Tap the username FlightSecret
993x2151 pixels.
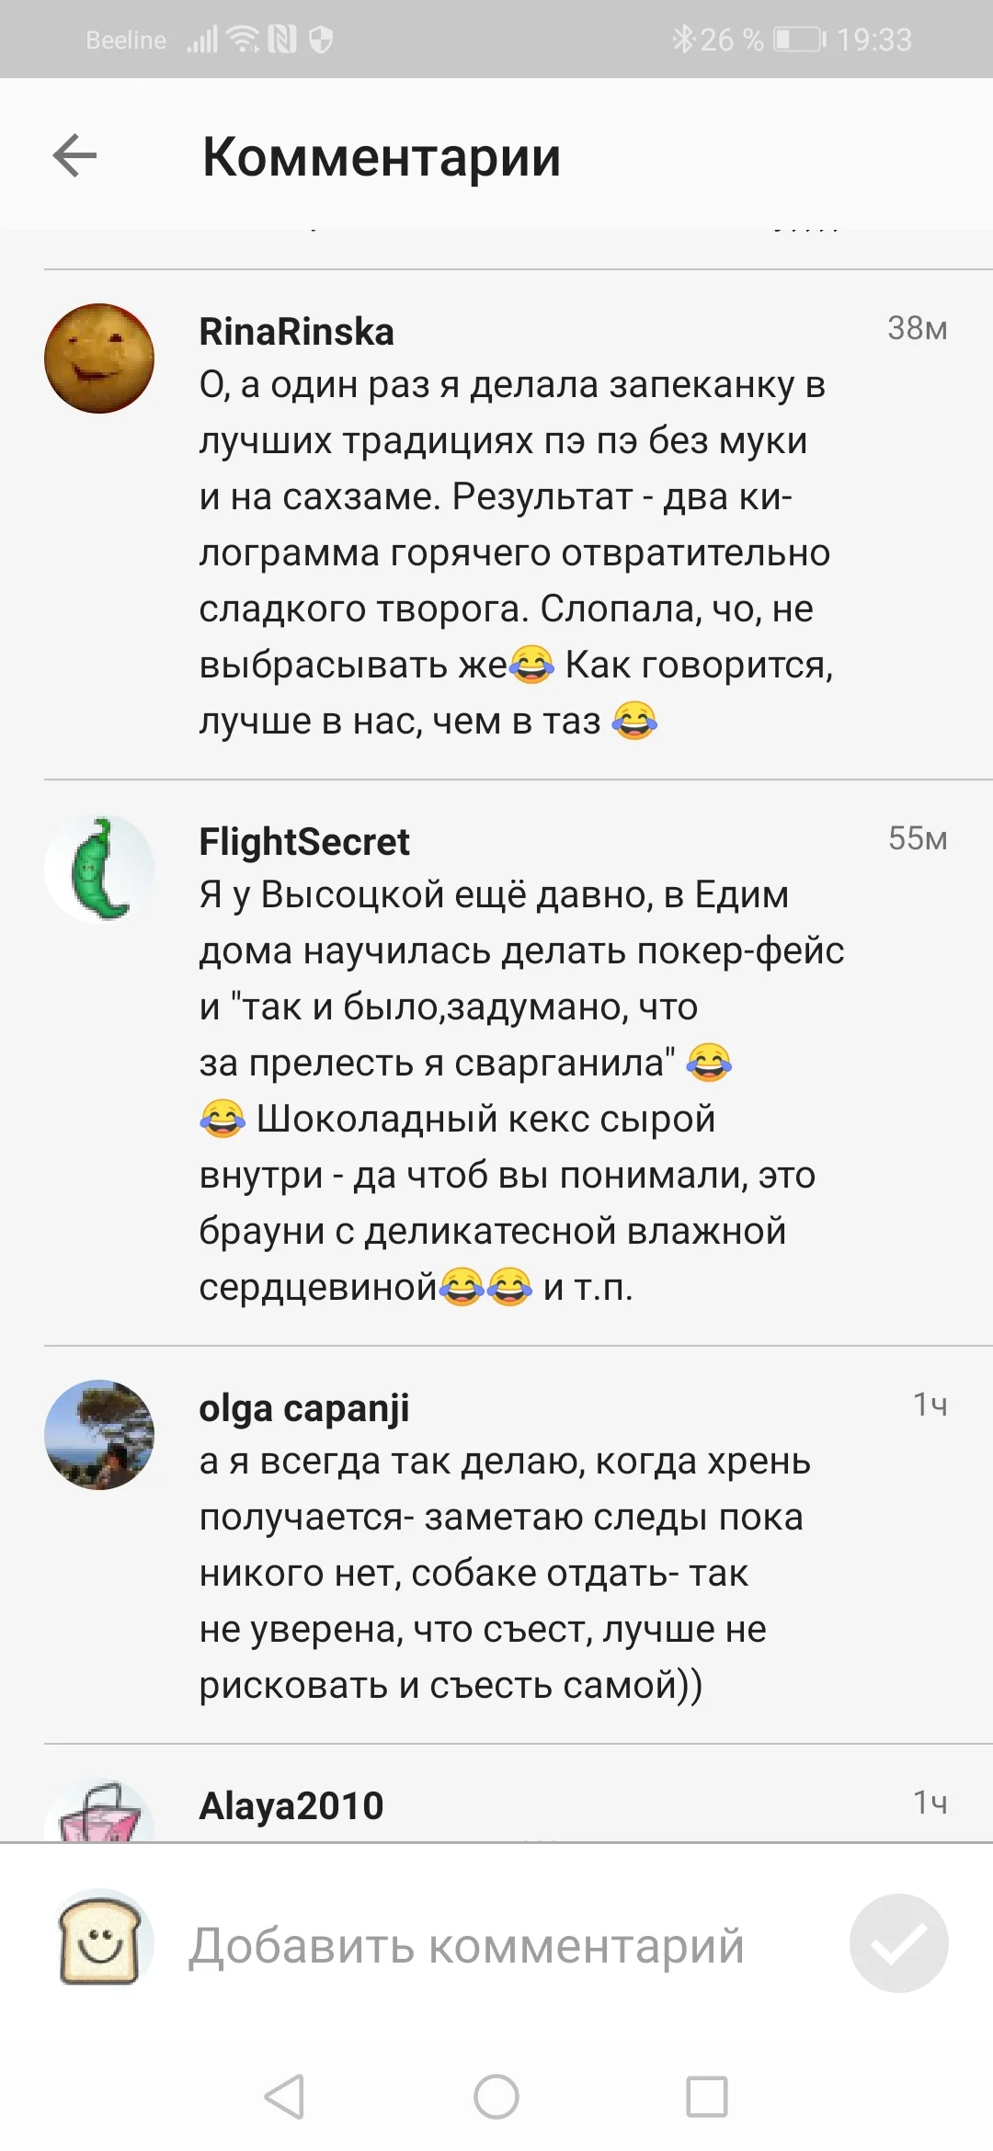pos(304,841)
